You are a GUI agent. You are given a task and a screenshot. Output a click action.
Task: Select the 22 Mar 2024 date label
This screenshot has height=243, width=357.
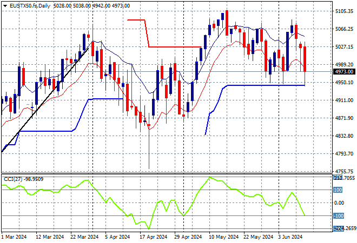84,237
